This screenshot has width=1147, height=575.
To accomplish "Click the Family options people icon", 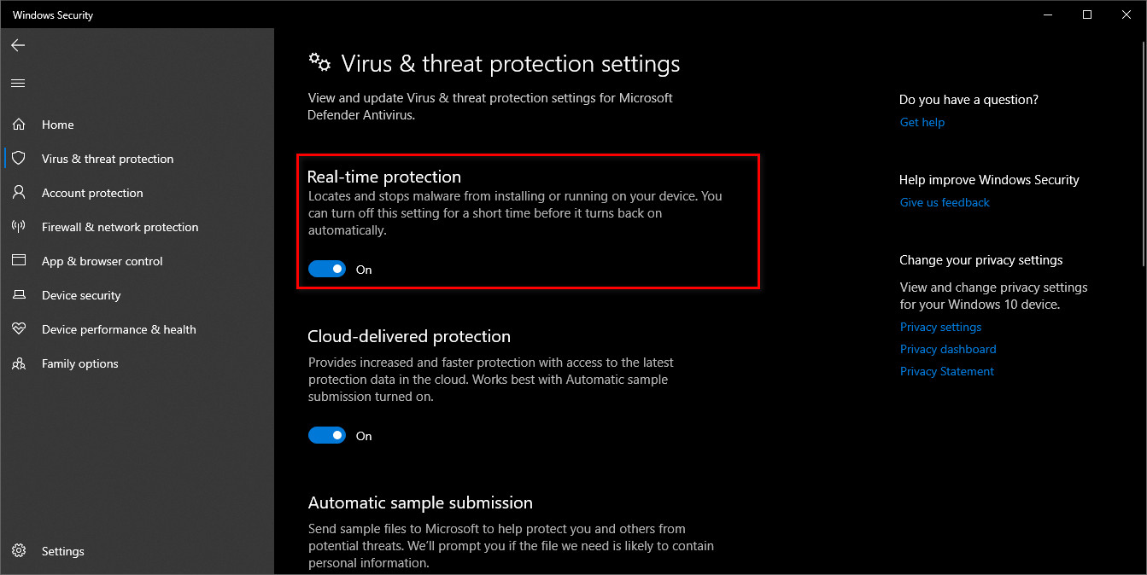I will (x=19, y=363).
